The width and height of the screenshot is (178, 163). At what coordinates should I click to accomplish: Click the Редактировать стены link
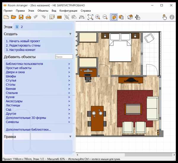tap(23, 46)
